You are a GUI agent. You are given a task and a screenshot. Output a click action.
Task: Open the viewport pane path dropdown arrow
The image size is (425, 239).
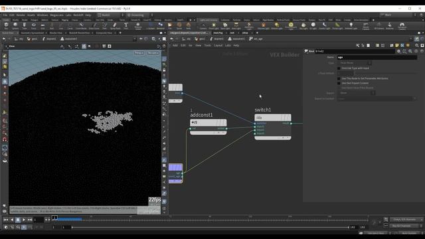(135, 39)
